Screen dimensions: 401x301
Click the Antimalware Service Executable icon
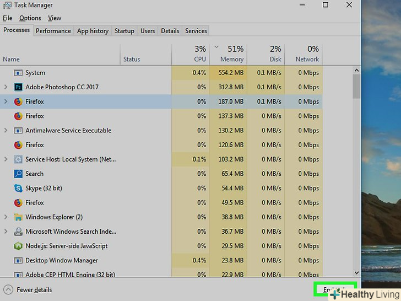[x=18, y=131]
